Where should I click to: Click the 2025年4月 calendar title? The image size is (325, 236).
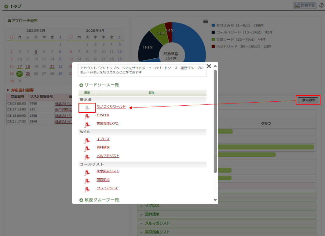pos(95,31)
